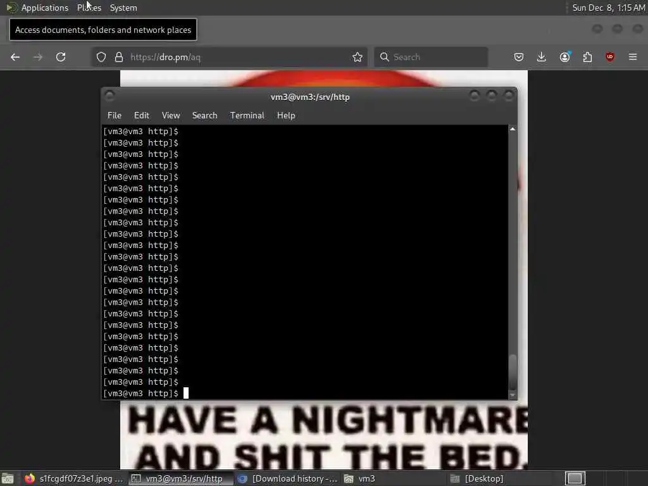The width and height of the screenshot is (648, 486).
Task: Open the Places menu in the top panel
Action: tap(89, 8)
